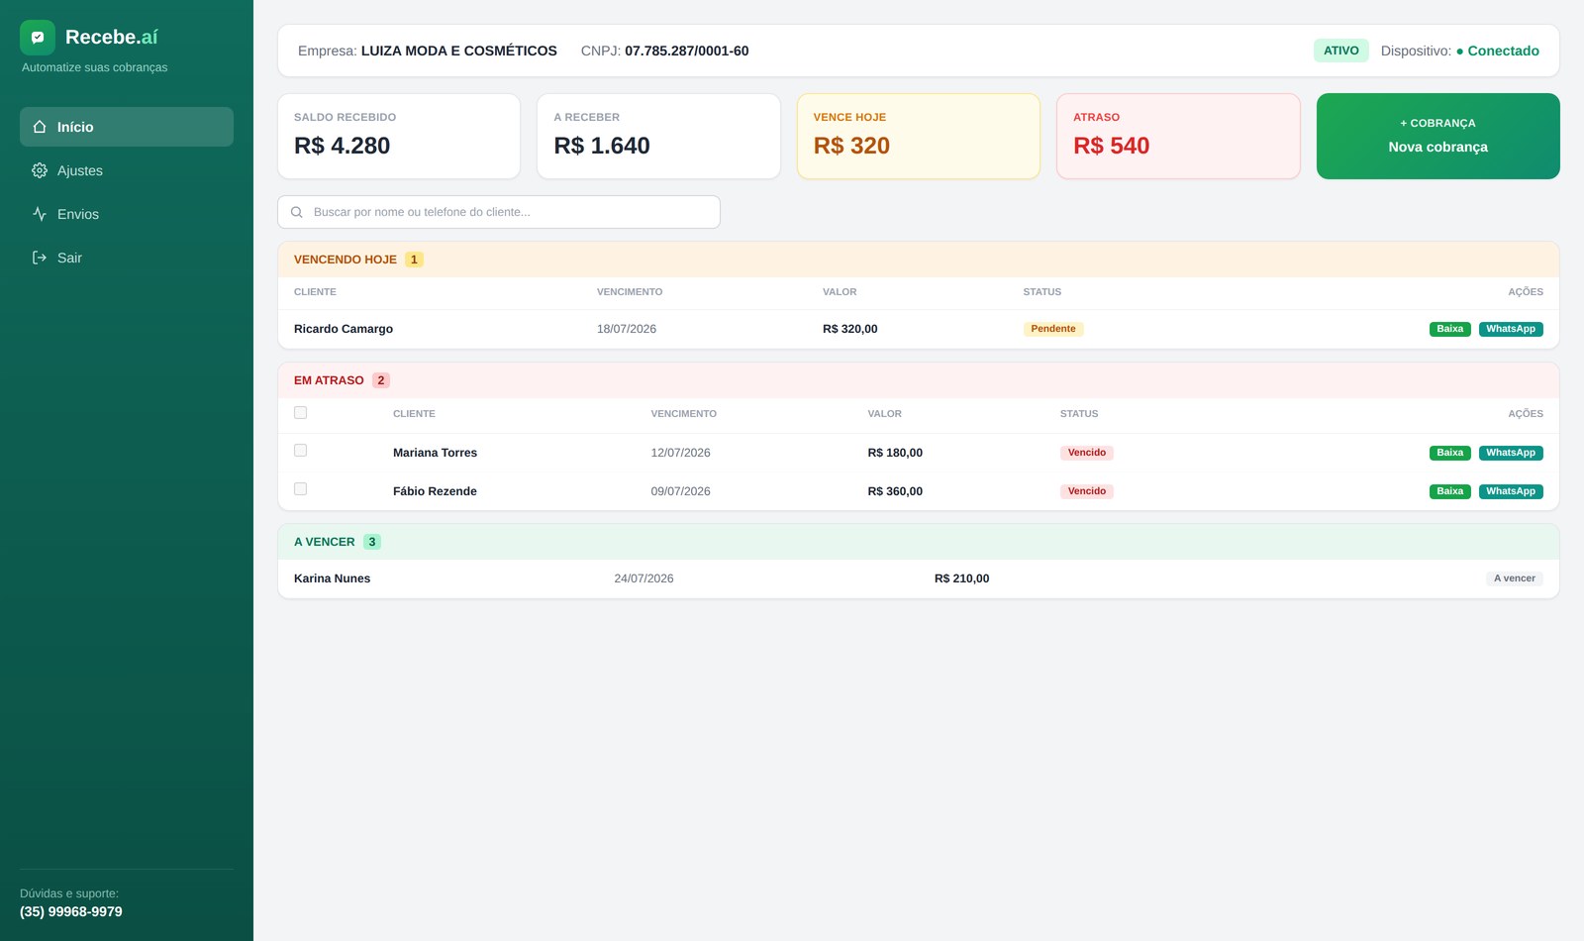Click the search magnifier icon
The width and height of the screenshot is (1584, 941).
[x=296, y=212]
